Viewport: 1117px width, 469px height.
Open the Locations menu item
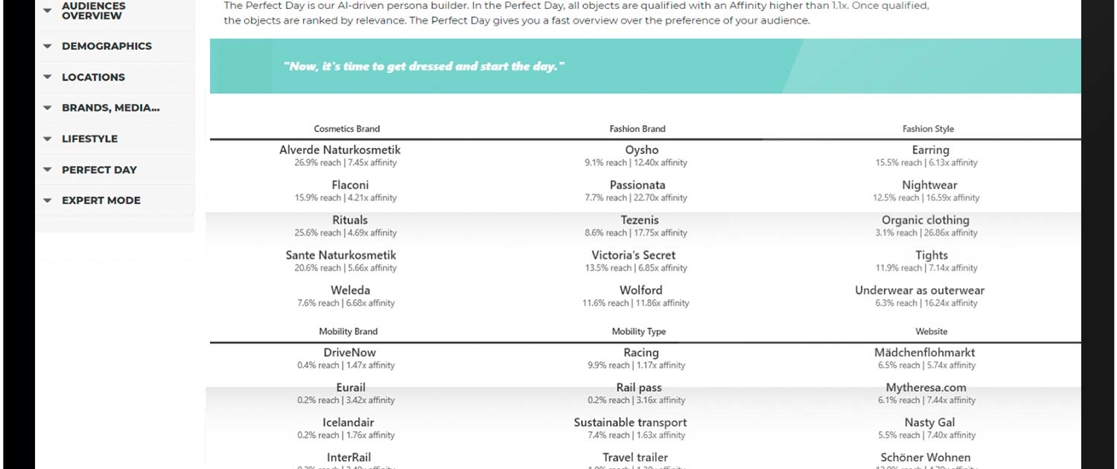coord(93,77)
